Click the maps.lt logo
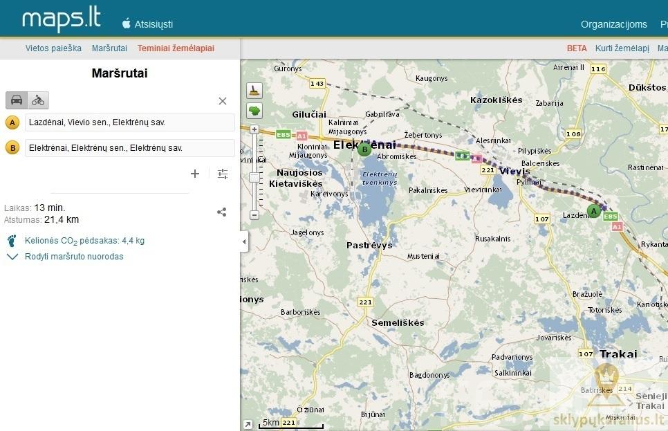668x431 pixels. [x=62, y=20]
